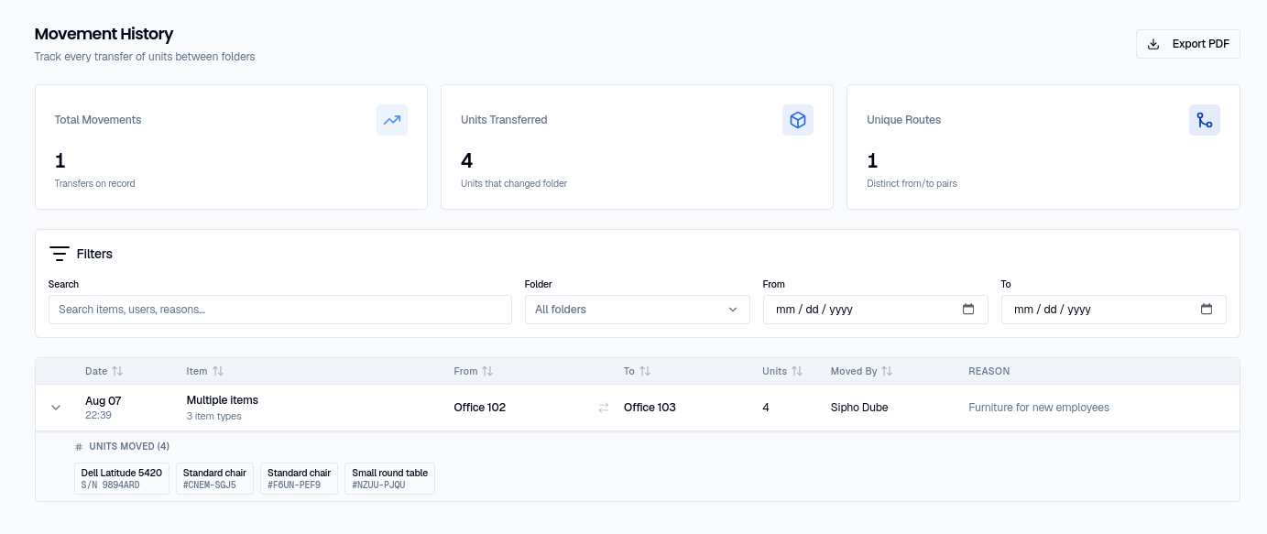
Task: Click the "Office 102" source folder cell
Action: [480, 408]
